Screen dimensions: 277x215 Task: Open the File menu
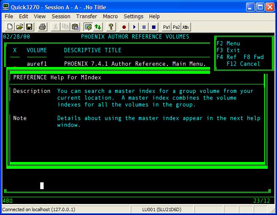coord(9,17)
